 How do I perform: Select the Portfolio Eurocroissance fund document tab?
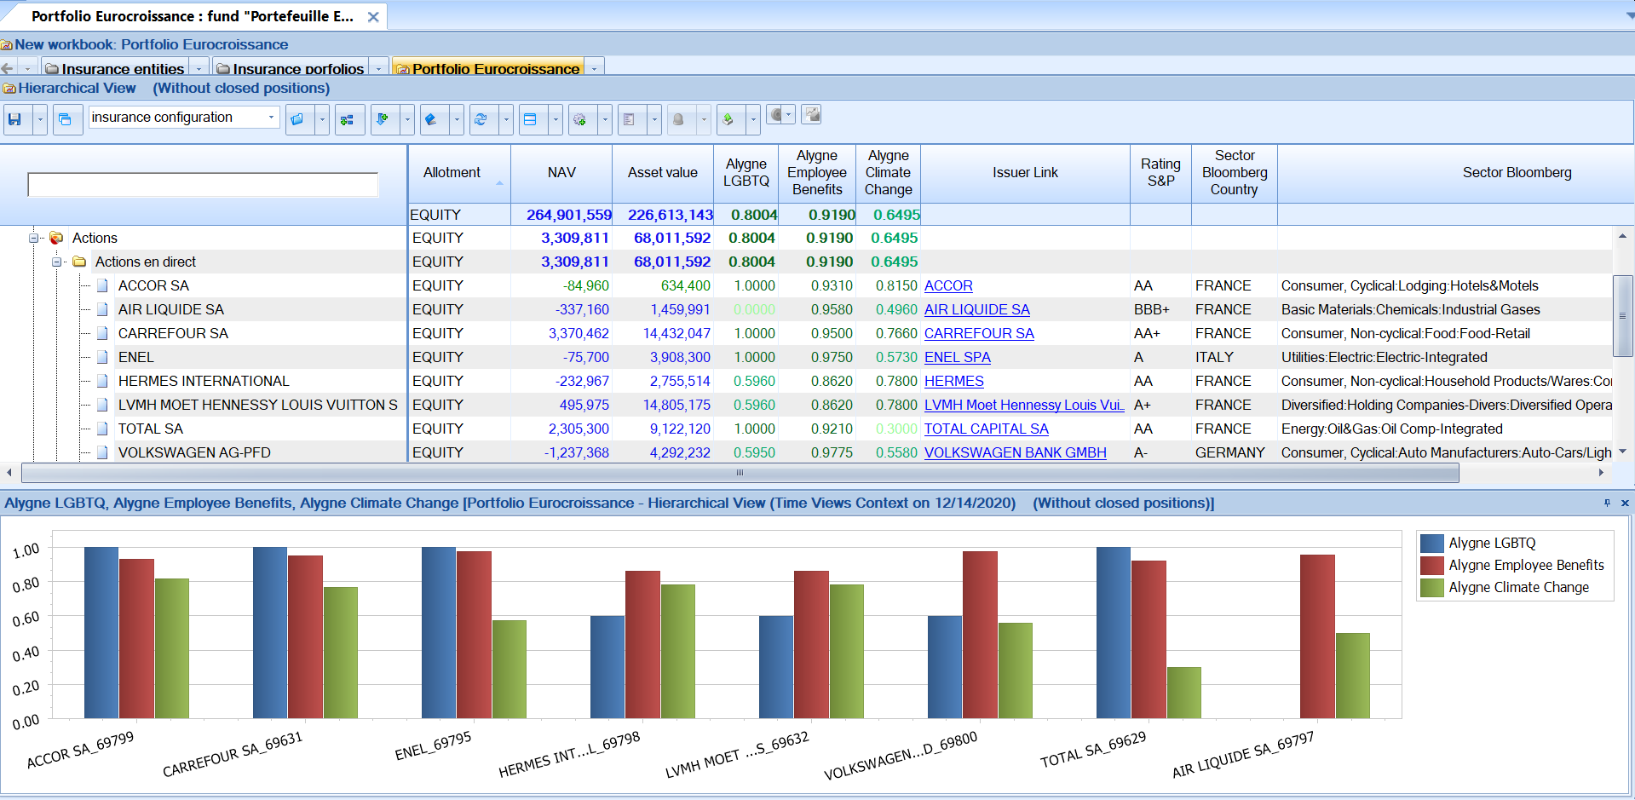[x=193, y=16]
